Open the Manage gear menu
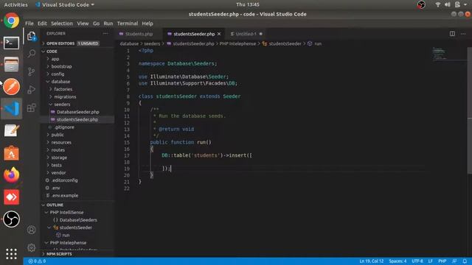 [31, 247]
